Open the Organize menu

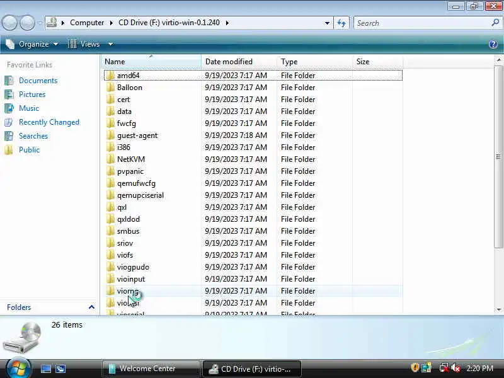[32, 44]
